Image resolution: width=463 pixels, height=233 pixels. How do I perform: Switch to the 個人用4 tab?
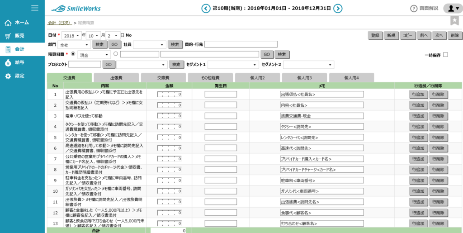click(352, 78)
